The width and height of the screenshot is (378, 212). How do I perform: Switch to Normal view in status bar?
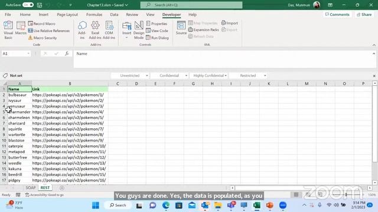point(296,195)
